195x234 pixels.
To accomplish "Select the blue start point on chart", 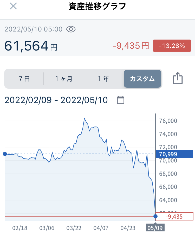I will [x=5, y=154].
